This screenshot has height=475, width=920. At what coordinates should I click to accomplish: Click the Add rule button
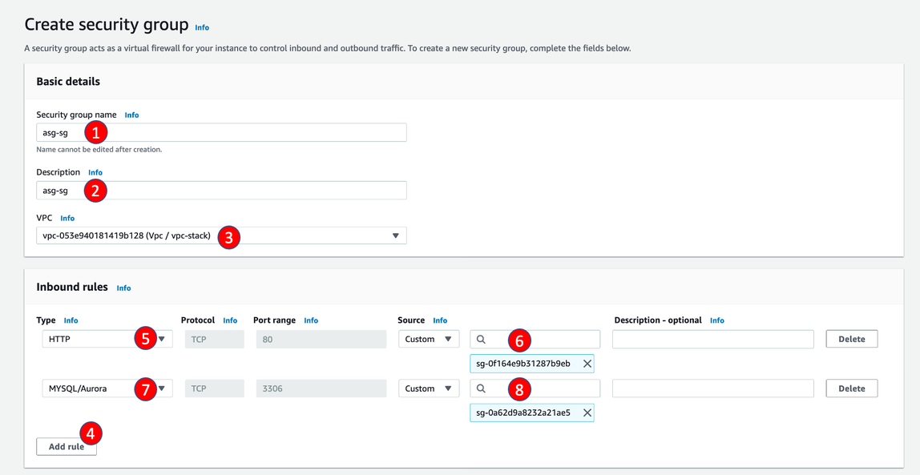tap(66, 447)
